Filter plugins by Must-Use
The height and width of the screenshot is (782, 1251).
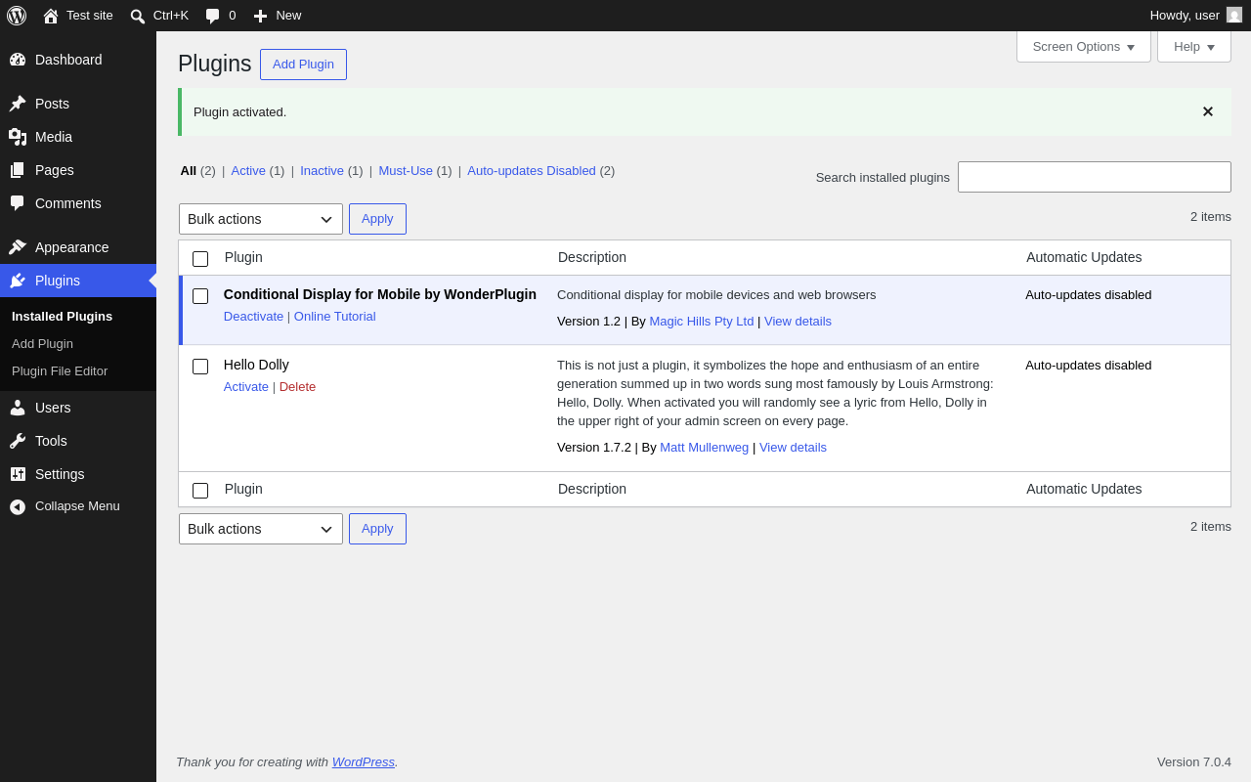pyautogui.click(x=406, y=170)
